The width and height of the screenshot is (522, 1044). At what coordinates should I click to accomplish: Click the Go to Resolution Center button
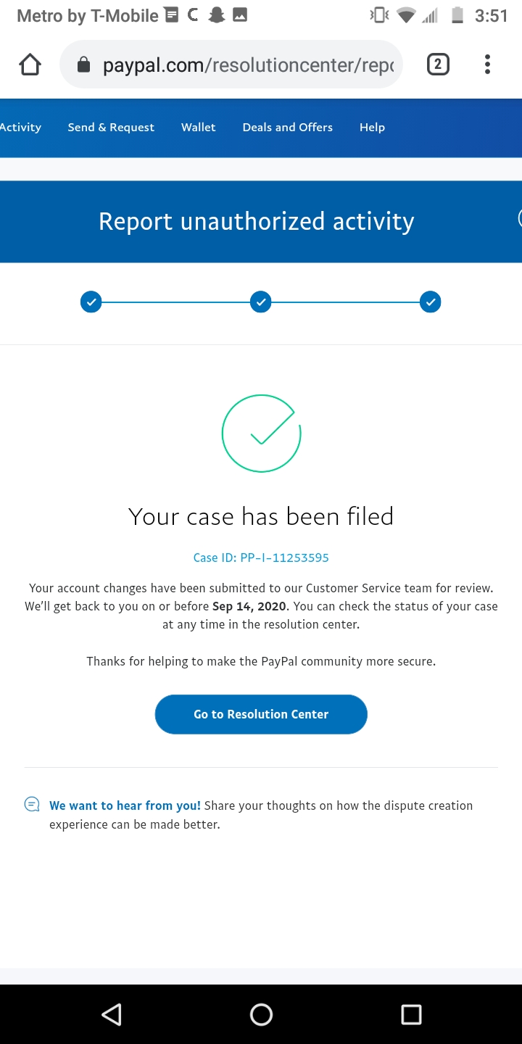click(x=261, y=714)
